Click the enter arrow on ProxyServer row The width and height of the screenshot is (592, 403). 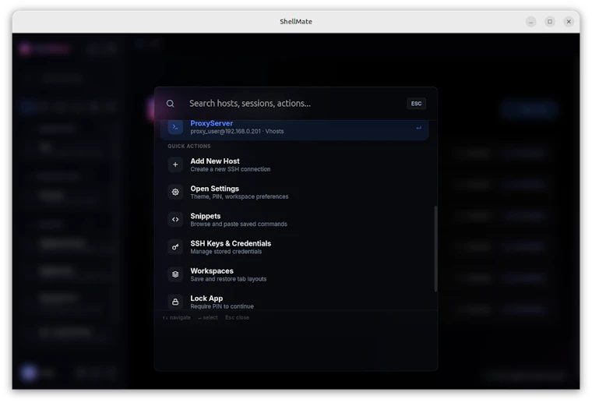coord(419,128)
